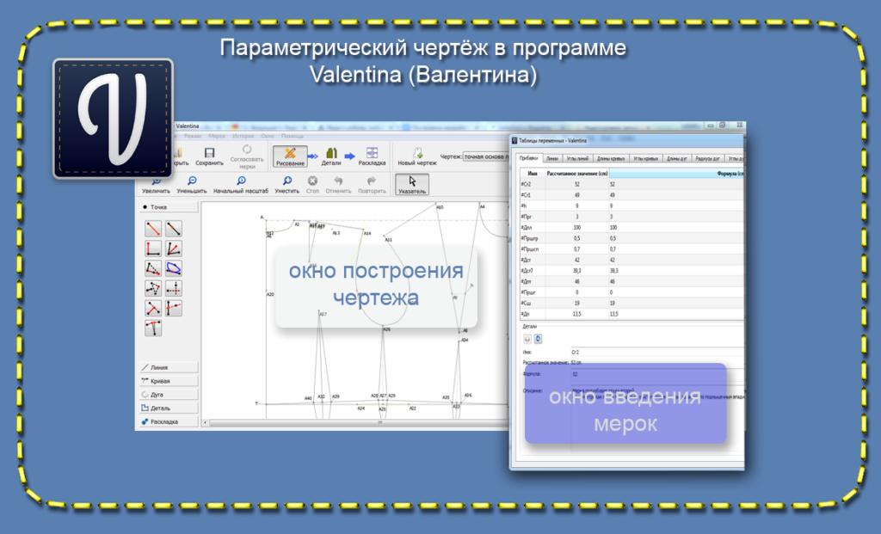Expand the Линия tool section
The height and width of the screenshot is (534, 881).
[x=169, y=367]
